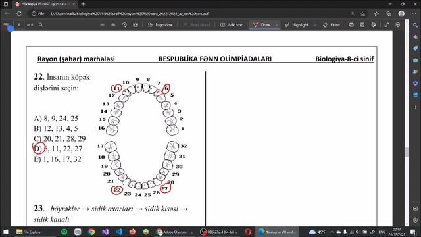The height and width of the screenshot is (237, 421).
Task: Go back in browser history
Action: 7,13
